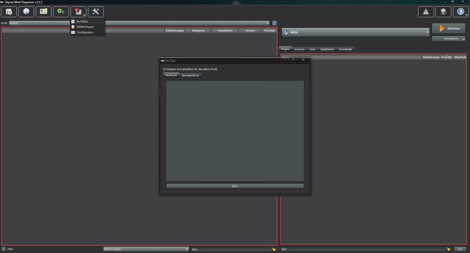Click the update globe icon
Viewport: 470px width, 253px height.
443,12
